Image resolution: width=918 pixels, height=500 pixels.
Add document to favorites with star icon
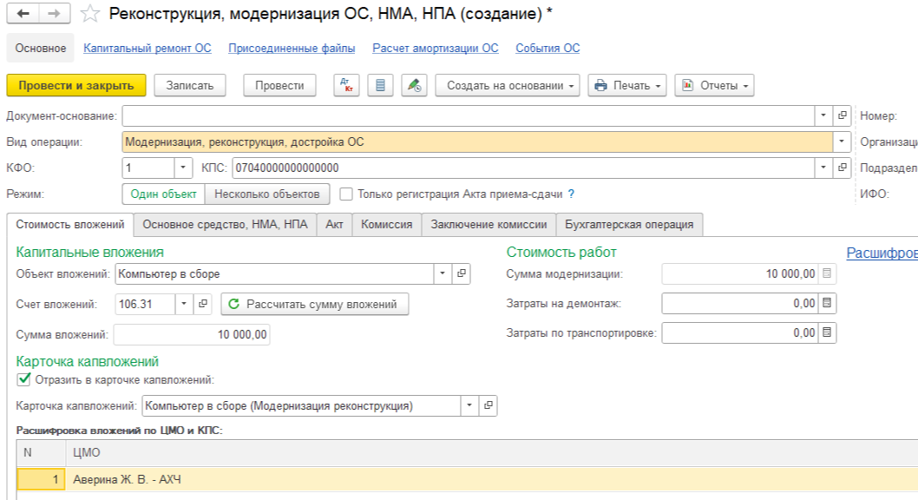(90, 14)
